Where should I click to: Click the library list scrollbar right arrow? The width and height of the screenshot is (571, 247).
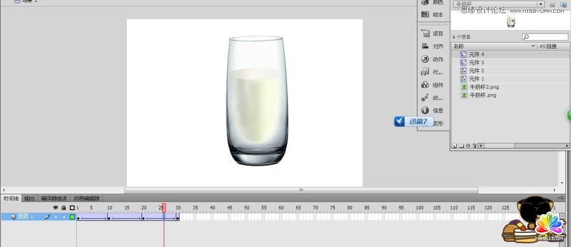coord(568,145)
